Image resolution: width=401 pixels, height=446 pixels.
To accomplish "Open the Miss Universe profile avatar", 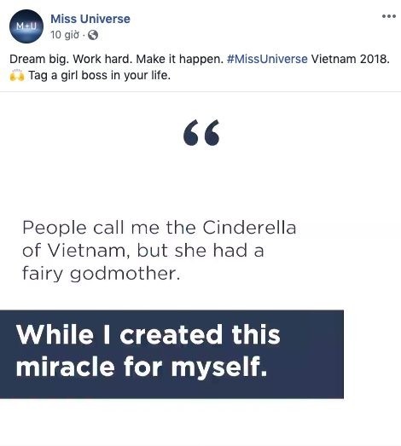I will coord(26,26).
